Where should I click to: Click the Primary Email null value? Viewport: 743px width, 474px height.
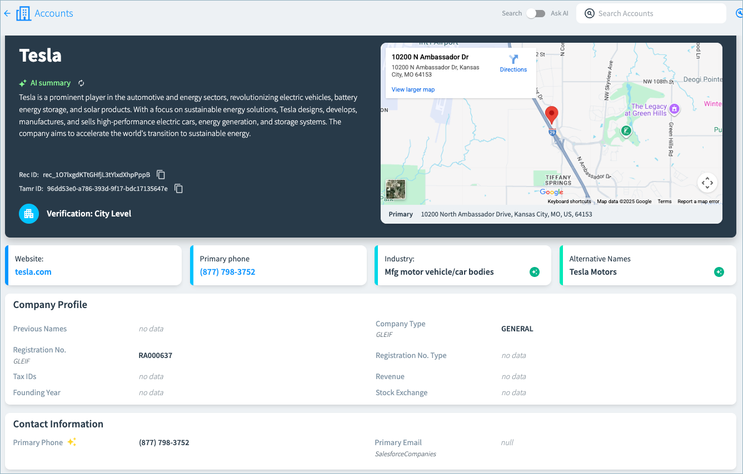tap(507, 442)
